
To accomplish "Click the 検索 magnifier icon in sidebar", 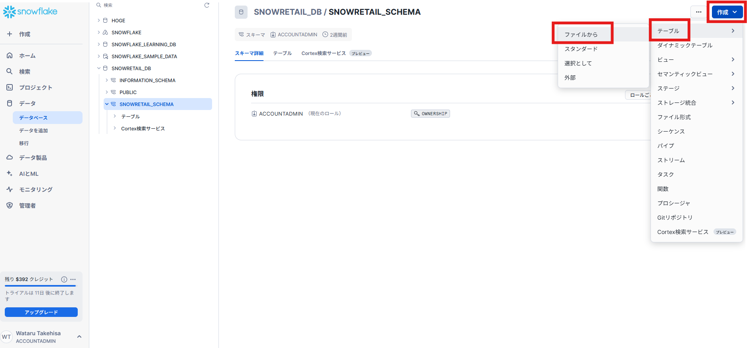I will pyautogui.click(x=10, y=71).
